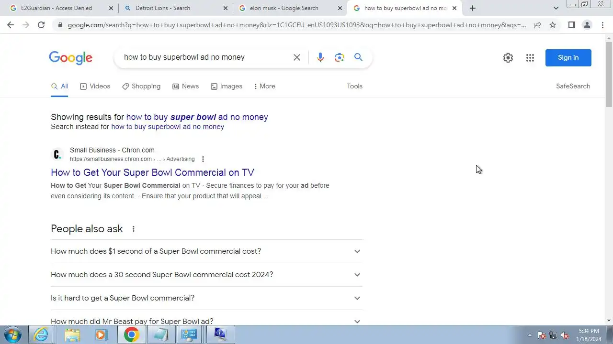
Task: Start voice search with microphone icon
Action: tap(320, 57)
